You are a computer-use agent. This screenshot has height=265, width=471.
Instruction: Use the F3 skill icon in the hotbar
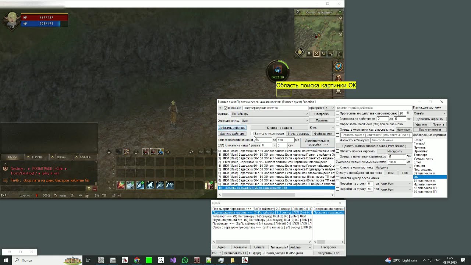[140, 185]
